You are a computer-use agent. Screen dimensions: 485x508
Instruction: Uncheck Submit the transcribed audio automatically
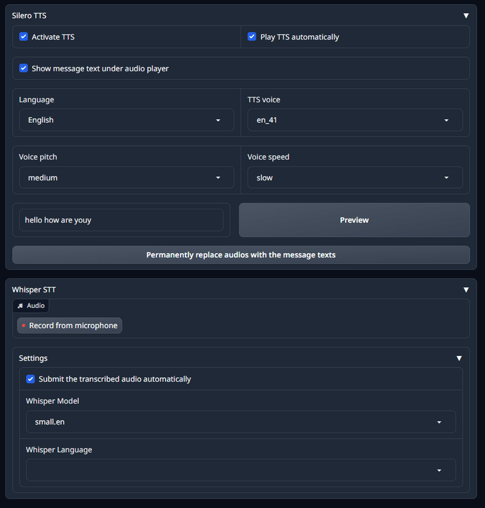[x=30, y=379]
